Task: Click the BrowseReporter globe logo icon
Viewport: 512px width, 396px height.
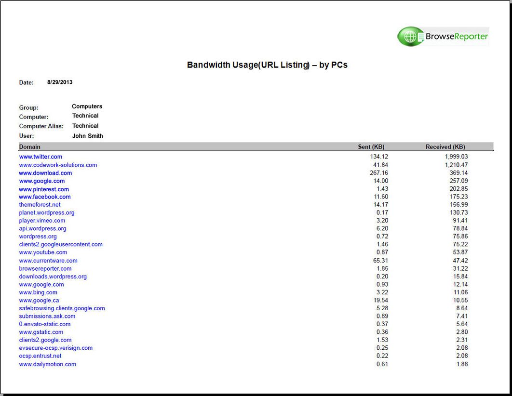Action: [x=409, y=36]
